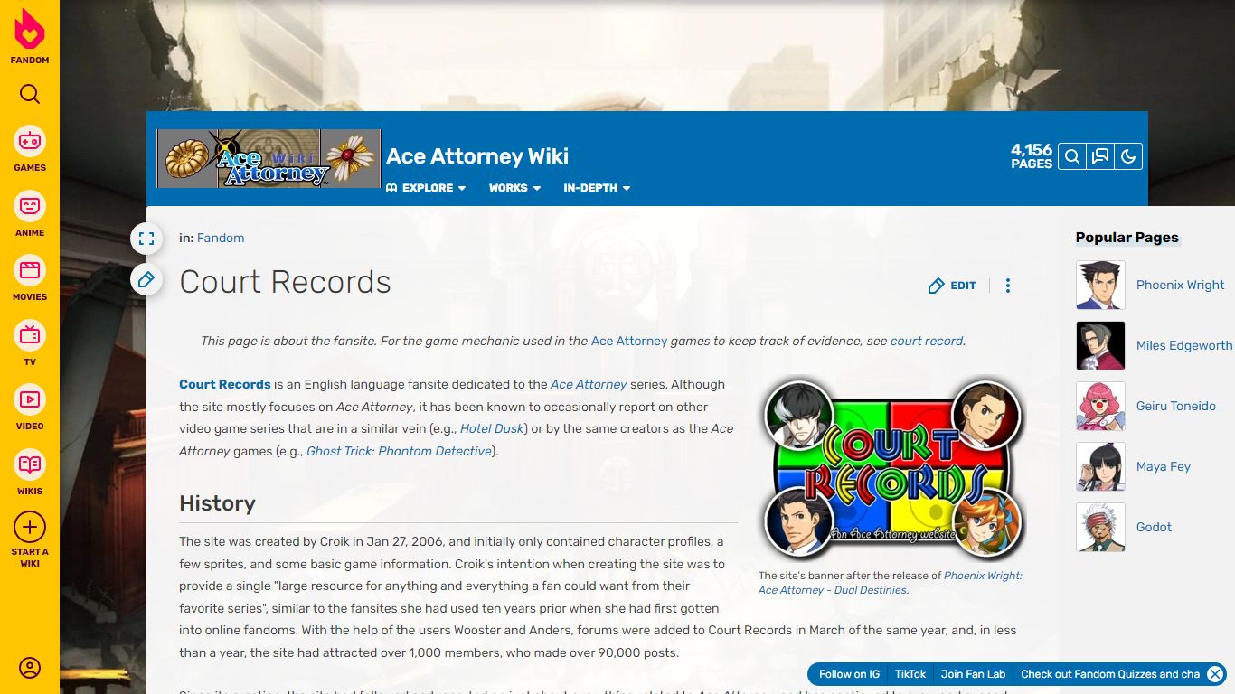Open the Court Records banner image
1235x694 pixels.
point(894,469)
